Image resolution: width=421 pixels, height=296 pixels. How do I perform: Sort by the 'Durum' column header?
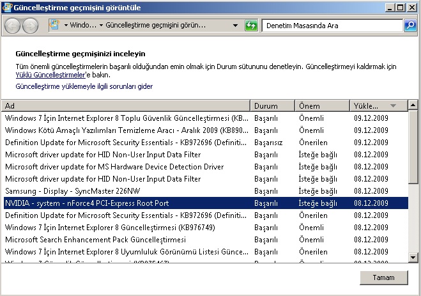point(273,105)
